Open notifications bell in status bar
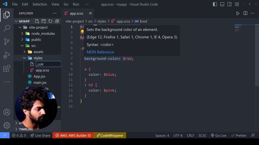The width and height of the screenshot is (259, 145). pos(253,135)
